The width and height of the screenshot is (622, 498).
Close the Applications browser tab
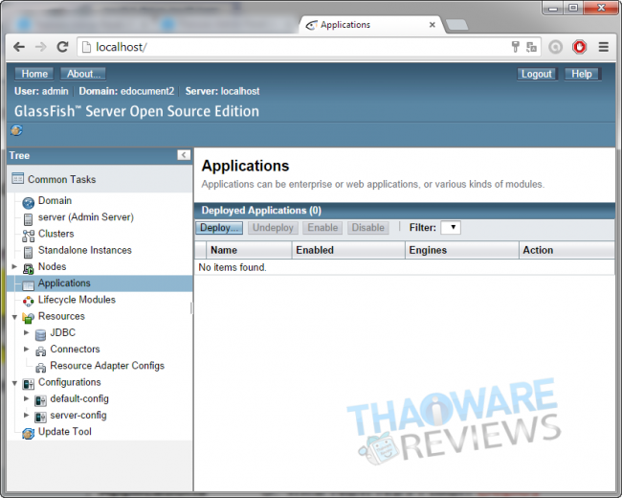point(432,25)
